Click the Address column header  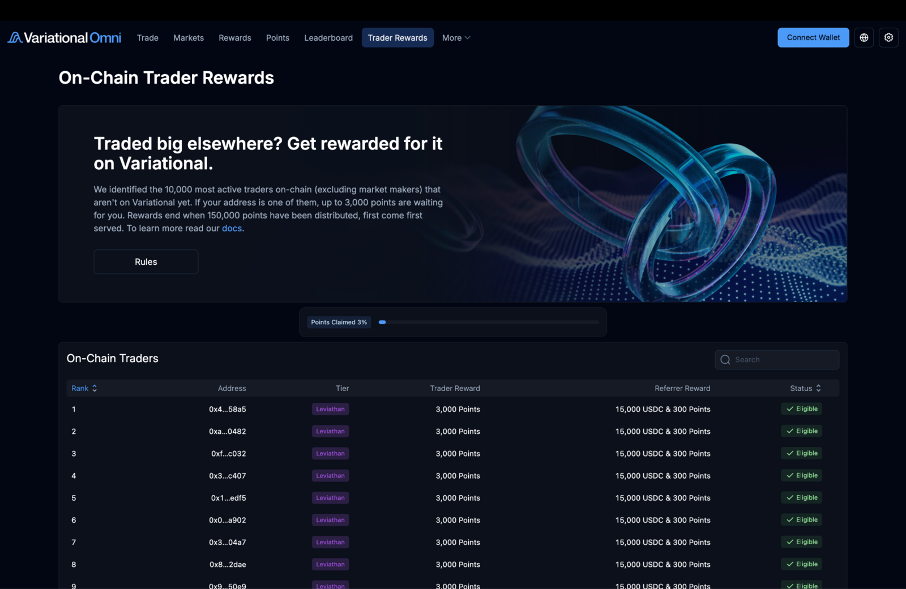[x=232, y=388]
